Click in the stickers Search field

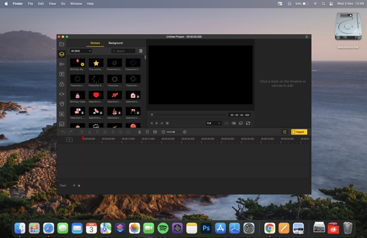tap(123, 51)
